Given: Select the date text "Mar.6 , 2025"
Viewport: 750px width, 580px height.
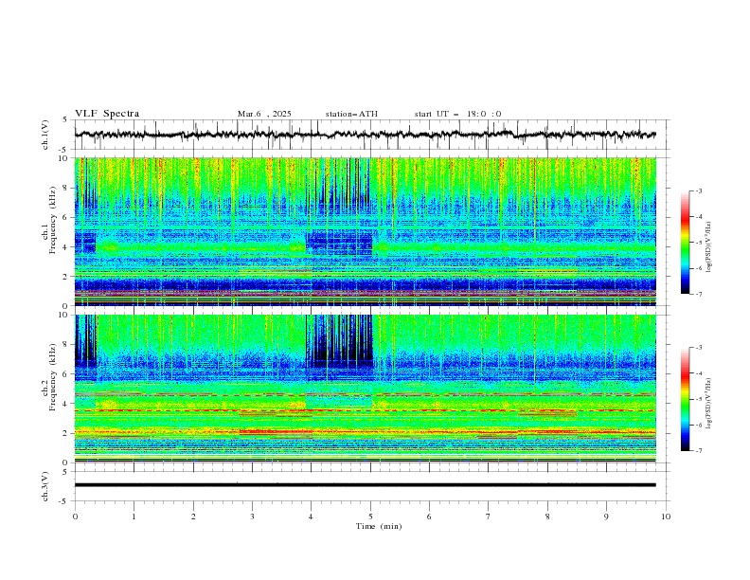Looking at the screenshot, I should pos(264,114).
